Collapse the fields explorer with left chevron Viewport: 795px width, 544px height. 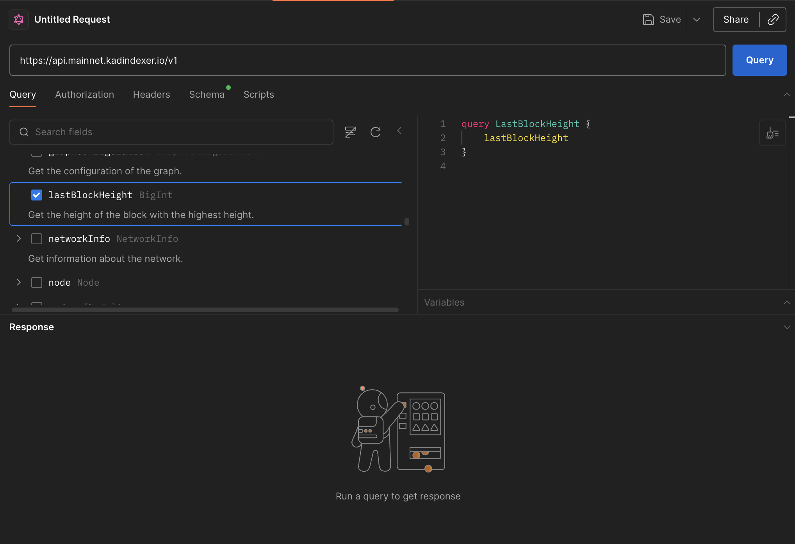(399, 131)
